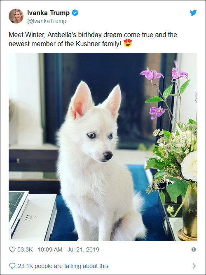The image size is (206, 275).
Task: Click the reply speech bubble icon
Action: [x=12, y=266]
